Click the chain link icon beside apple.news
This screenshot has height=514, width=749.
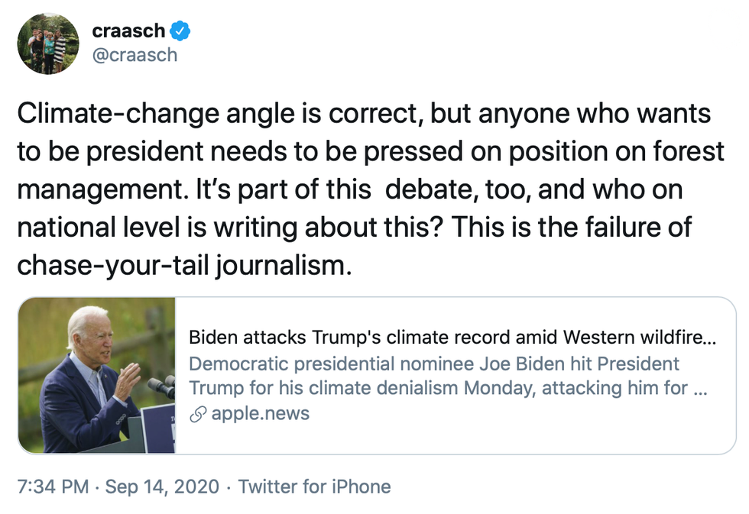coord(199,414)
